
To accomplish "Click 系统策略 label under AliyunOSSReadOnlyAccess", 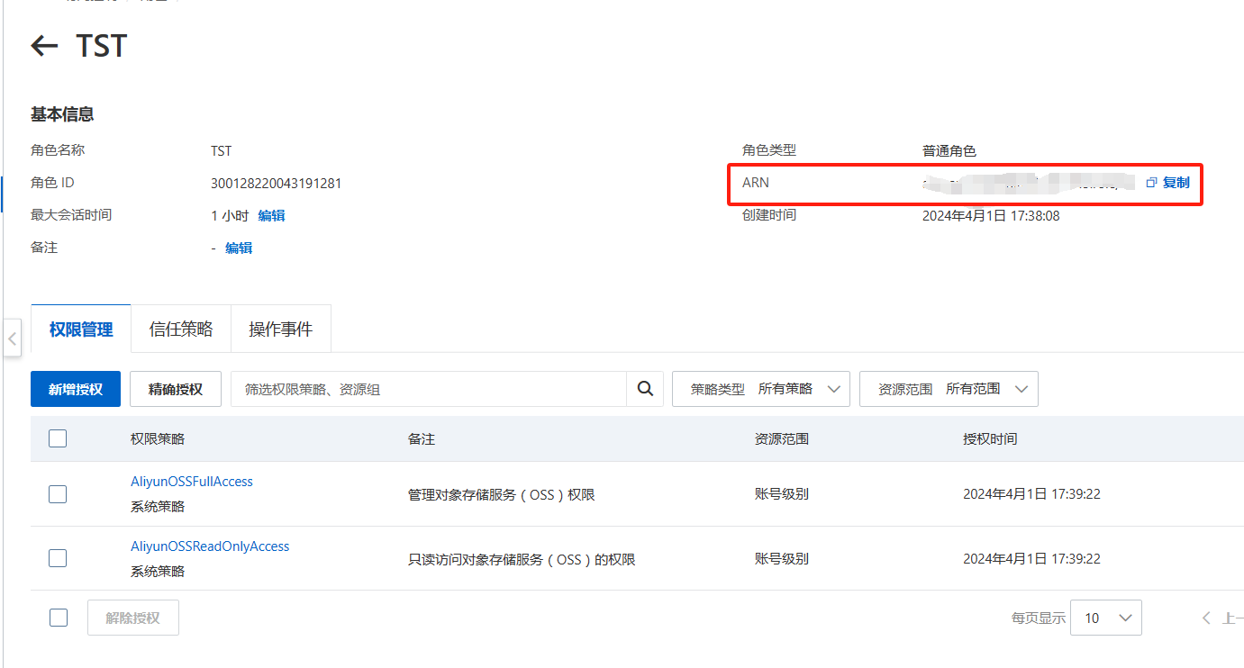I will (158, 571).
